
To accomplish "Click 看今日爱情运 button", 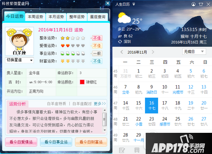I will pyautogui.click(x=21, y=142).
